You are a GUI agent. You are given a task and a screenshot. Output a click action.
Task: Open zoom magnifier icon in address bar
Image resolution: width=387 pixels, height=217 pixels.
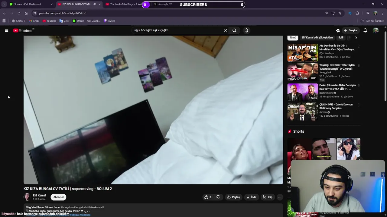(x=327, y=13)
